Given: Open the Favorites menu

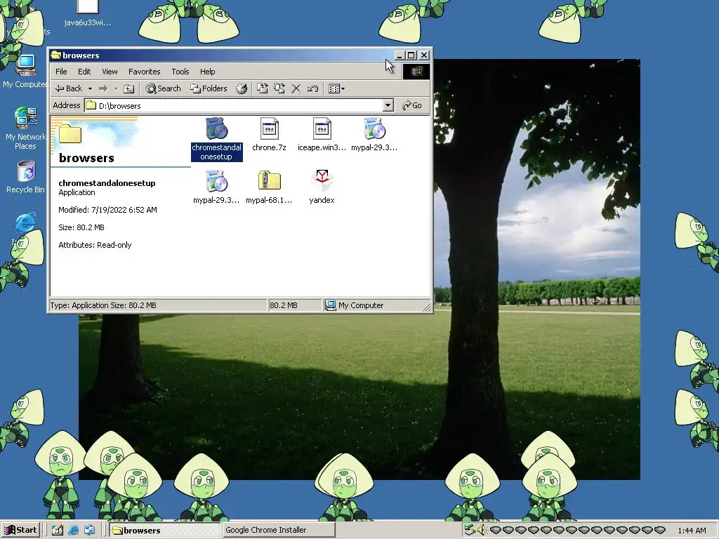Looking at the screenshot, I should [145, 72].
